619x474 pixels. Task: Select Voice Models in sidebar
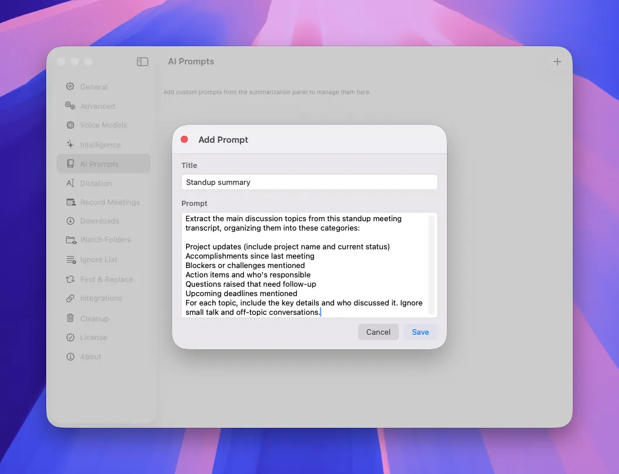tap(104, 125)
